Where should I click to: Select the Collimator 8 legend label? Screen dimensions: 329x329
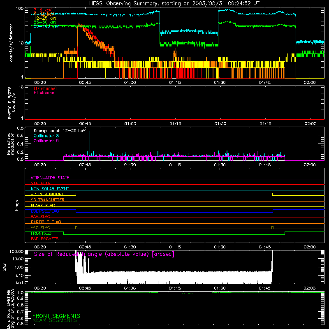46,136
